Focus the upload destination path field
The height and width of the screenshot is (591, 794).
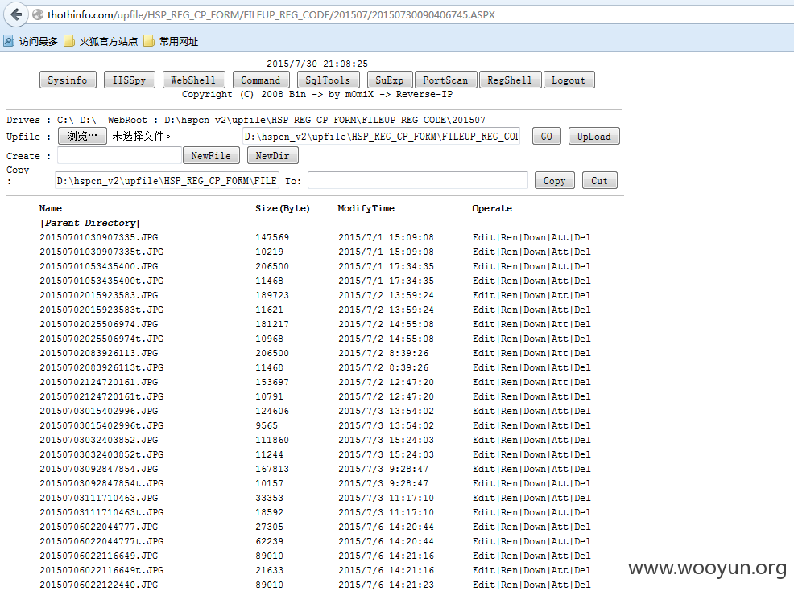(x=382, y=137)
